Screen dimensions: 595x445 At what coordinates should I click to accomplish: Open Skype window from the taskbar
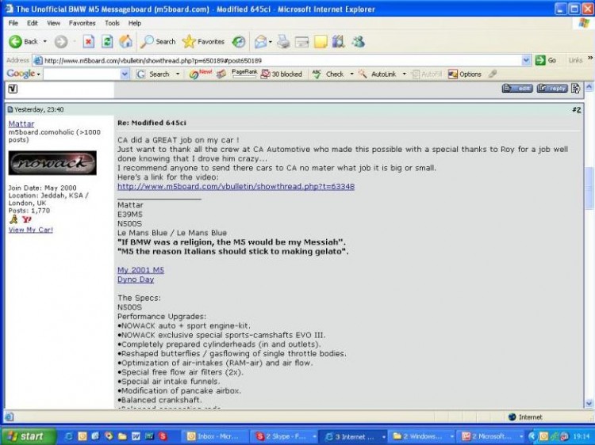click(x=282, y=436)
